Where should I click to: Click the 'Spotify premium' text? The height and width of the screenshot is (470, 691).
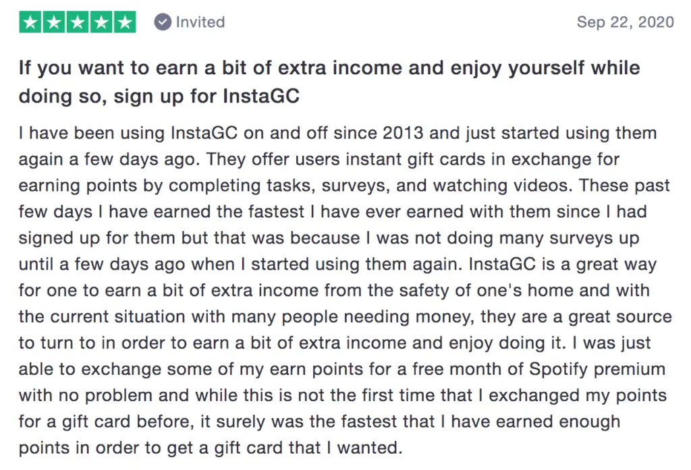pyautogui.click(x=597, y=369)
